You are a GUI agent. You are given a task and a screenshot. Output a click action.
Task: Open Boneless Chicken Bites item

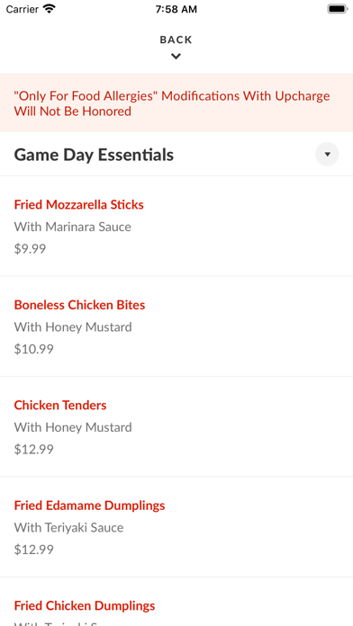pyautogui.click(x=176, y=326)
